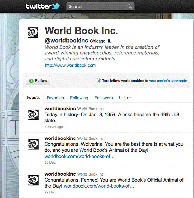Click the avatar on the Alaska tweet
Screen dimensions: 194x198
pos(34,115)
